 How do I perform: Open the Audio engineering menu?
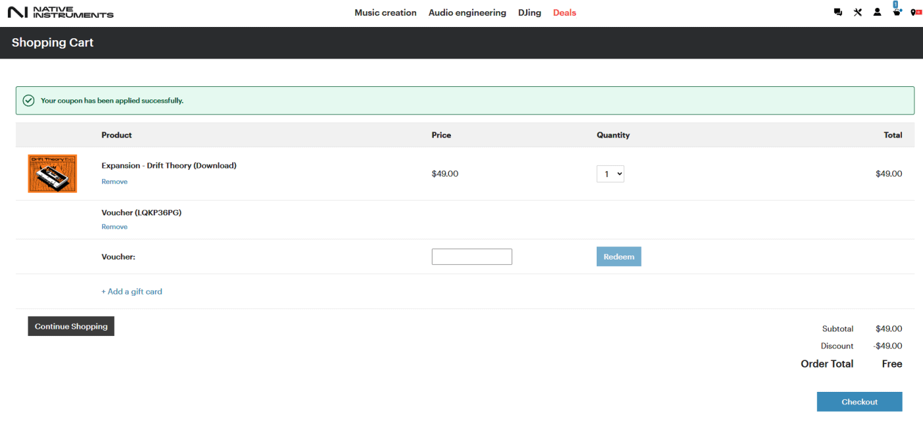tap(467, 13)
